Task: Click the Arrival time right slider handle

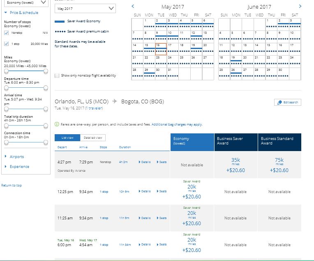Action: (x=46, y=109)
